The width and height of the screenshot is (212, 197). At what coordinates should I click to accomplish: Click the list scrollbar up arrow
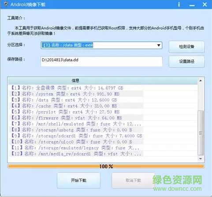(201, 81)
